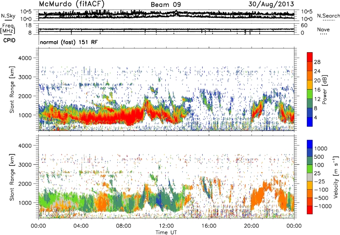Select the 12:00 time tick label
340x235 pixels.
coord(166,226)
